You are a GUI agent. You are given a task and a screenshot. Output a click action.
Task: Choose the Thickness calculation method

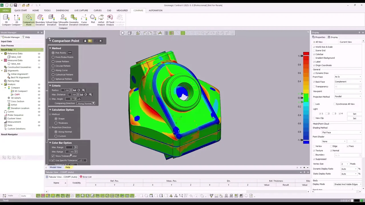tap(56, 123)
